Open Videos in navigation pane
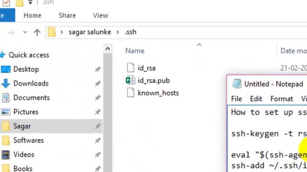The image size is (307, 172). (24, 155)
